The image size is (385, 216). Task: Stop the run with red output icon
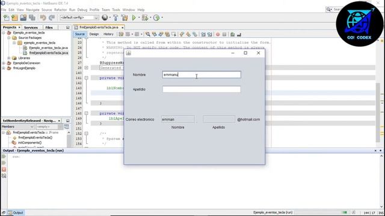[x=4, y=169]
